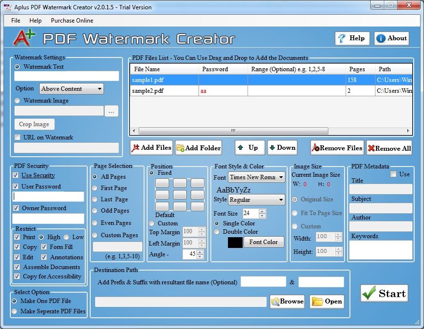Click the Help button with question mark icon
This screenshot has width=424, height=329.
point(352,38)
